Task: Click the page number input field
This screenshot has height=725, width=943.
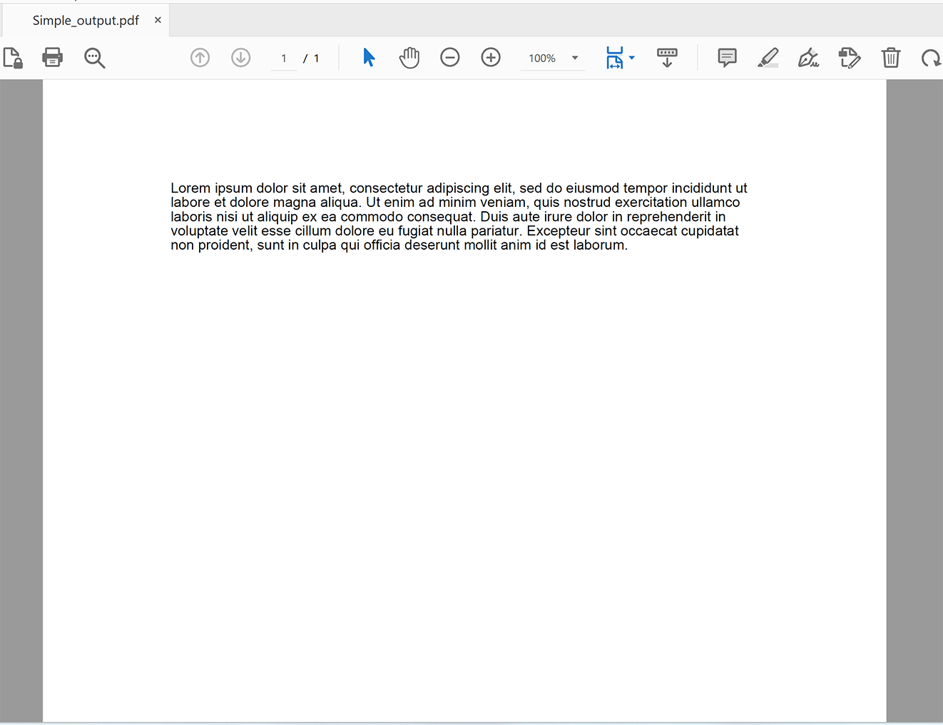Action: (283, 58)
